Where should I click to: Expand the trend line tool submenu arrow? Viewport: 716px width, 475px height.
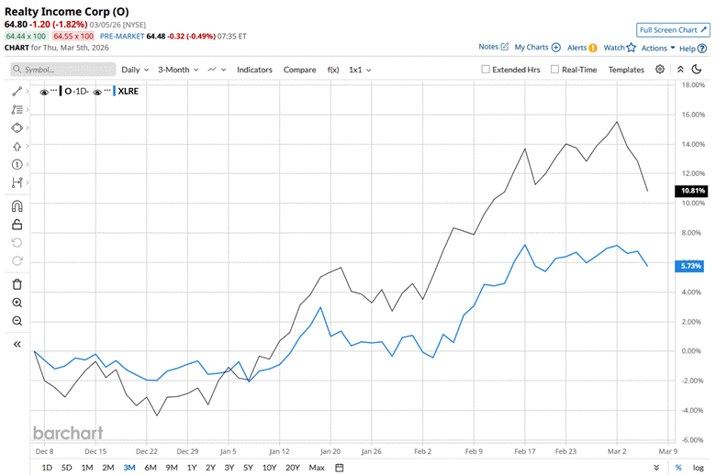coord(28,92)
